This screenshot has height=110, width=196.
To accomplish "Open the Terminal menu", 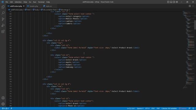I will (41, 2).
